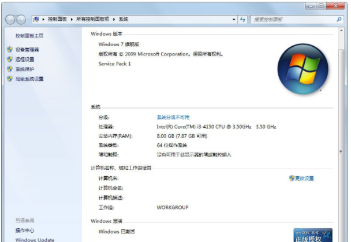Click the shield icon beside 远程设置

[9, 59]
